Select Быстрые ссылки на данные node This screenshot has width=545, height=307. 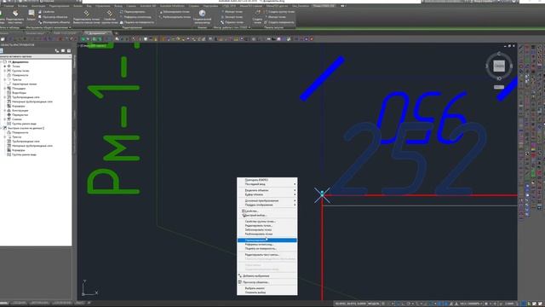coord(26,128)
